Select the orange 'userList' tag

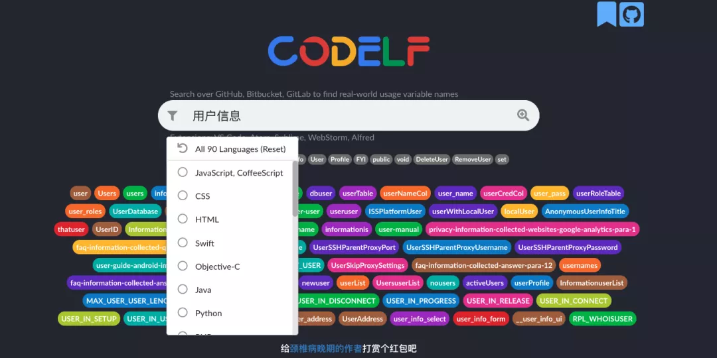[353, 282]
